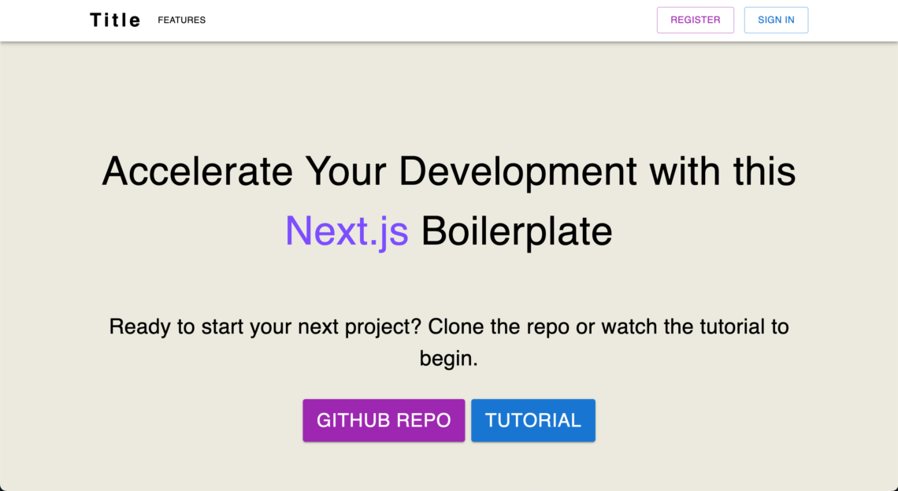Click the word "watch" in the subtitle
Viewport: 898px width, 491px height.
629,327
